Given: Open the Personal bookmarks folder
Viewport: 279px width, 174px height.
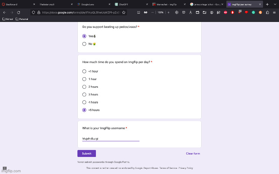Looking at the screenshot, I should (x=22, y=19).
